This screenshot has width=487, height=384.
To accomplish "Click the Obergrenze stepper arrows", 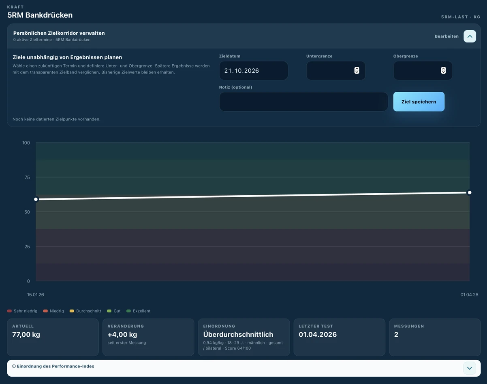I will (x=443, y=70).
